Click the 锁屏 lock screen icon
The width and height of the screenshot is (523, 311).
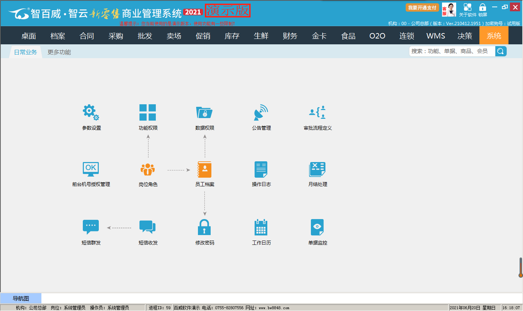[x=483, y=9]
